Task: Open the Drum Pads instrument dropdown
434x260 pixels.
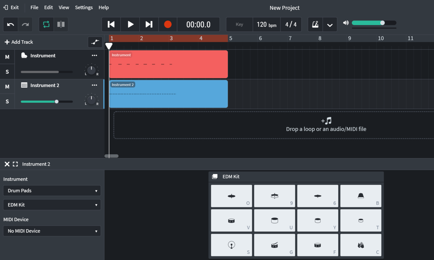Action: click(52, 191)
